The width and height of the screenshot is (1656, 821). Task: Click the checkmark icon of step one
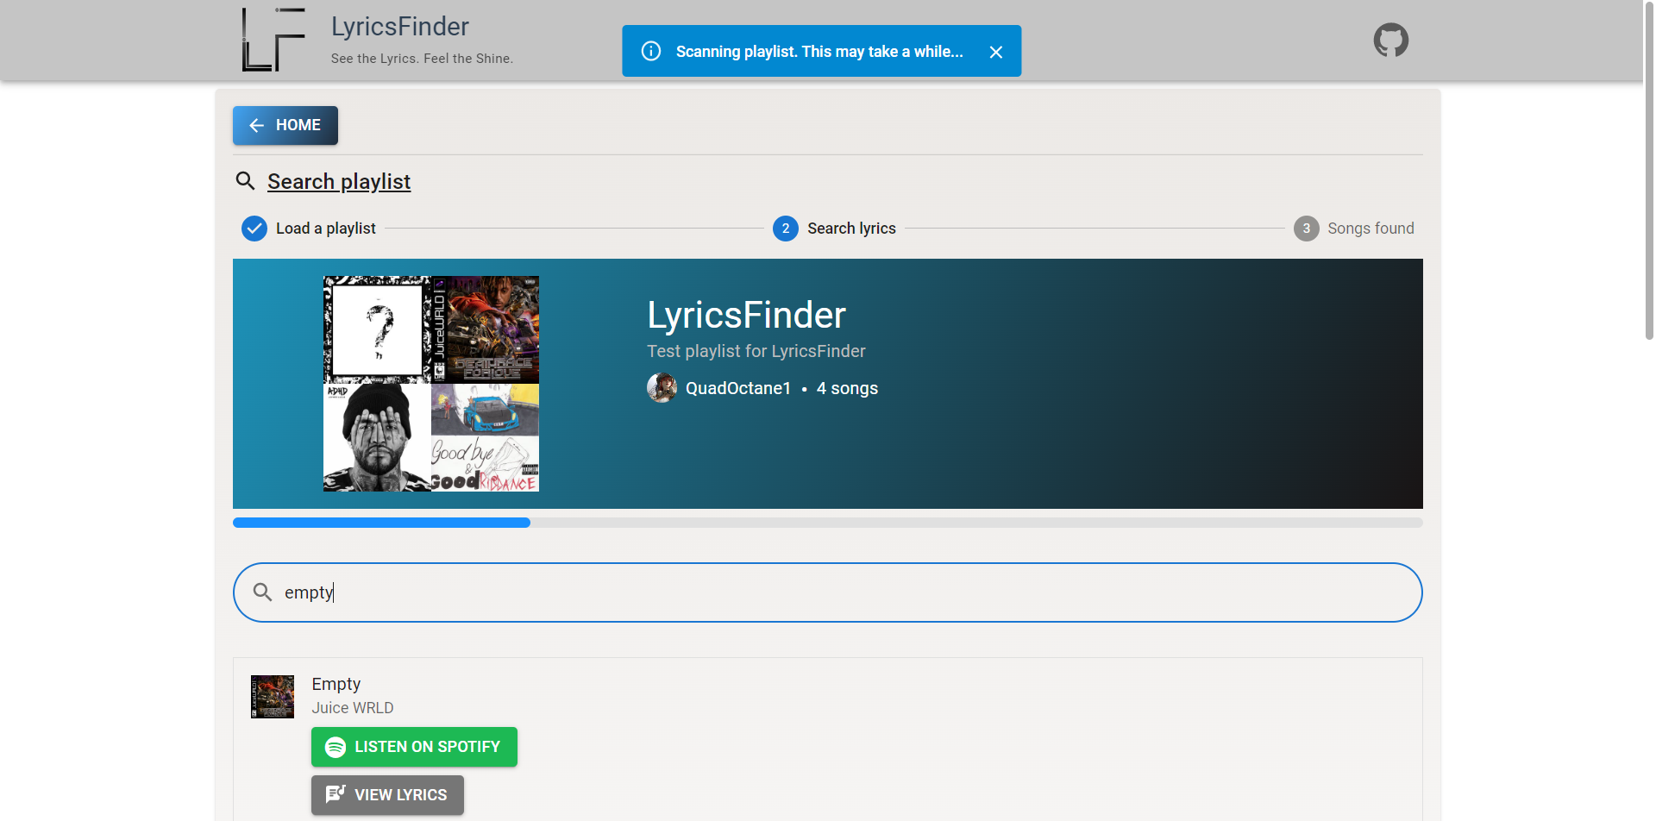(254, 229)
